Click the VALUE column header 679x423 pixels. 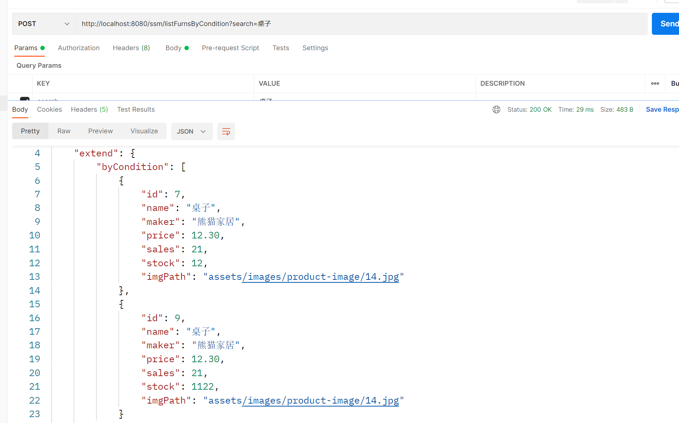point(269,84)
